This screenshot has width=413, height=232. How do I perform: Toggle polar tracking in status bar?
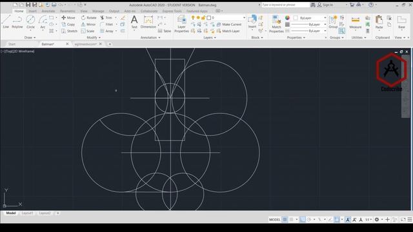tap(309, 219)
